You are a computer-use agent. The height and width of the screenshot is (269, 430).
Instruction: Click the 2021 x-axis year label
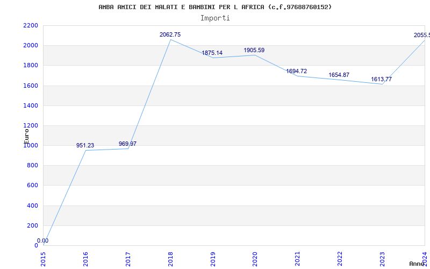pos(298,259)
